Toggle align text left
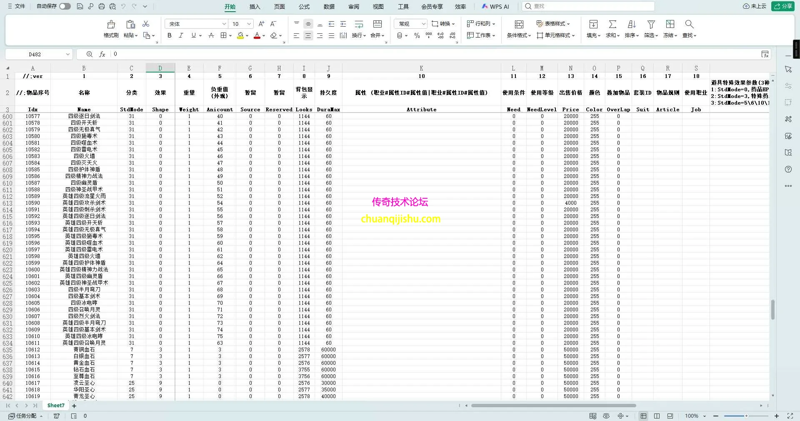 [x=296, y=35]
